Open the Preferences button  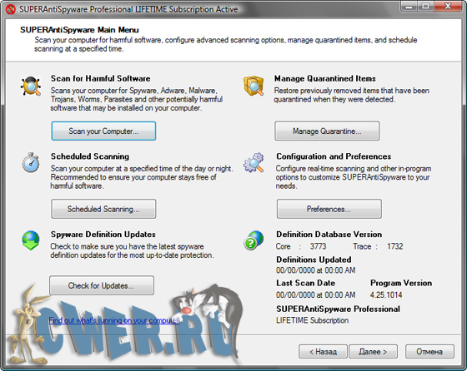[x=329, y=209]
